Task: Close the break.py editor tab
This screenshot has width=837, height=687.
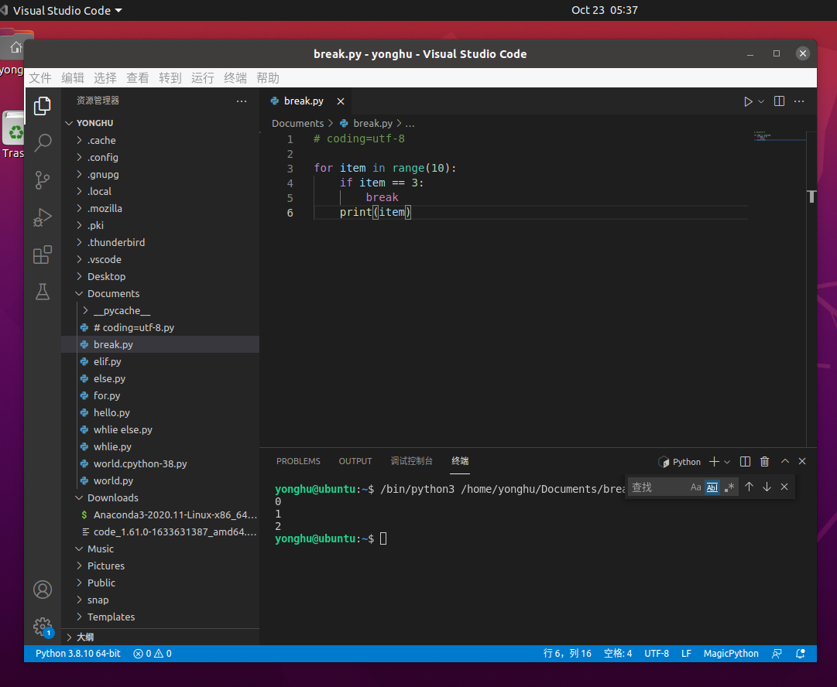Action: click(341, 101)
